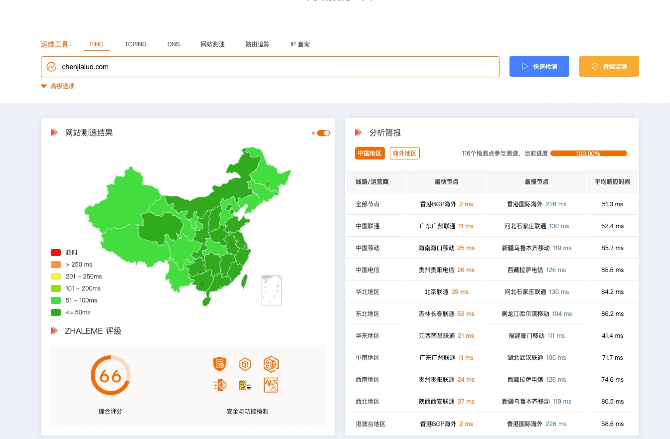The image size is (670, 439).
Task: Click the wave logo icon in domain field
Action: point(51,67)
